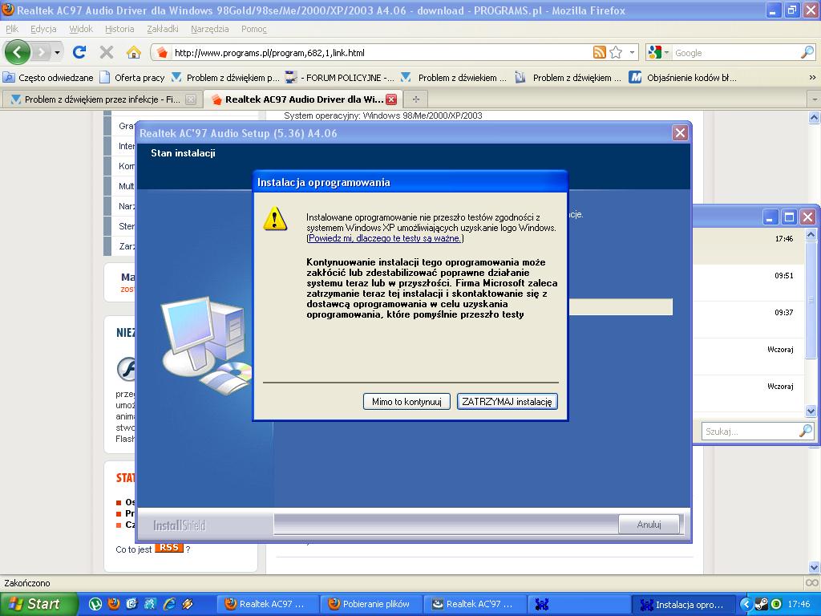Click Mimo to kontynuuj button

pyautogui.click(x=406, y=402)
